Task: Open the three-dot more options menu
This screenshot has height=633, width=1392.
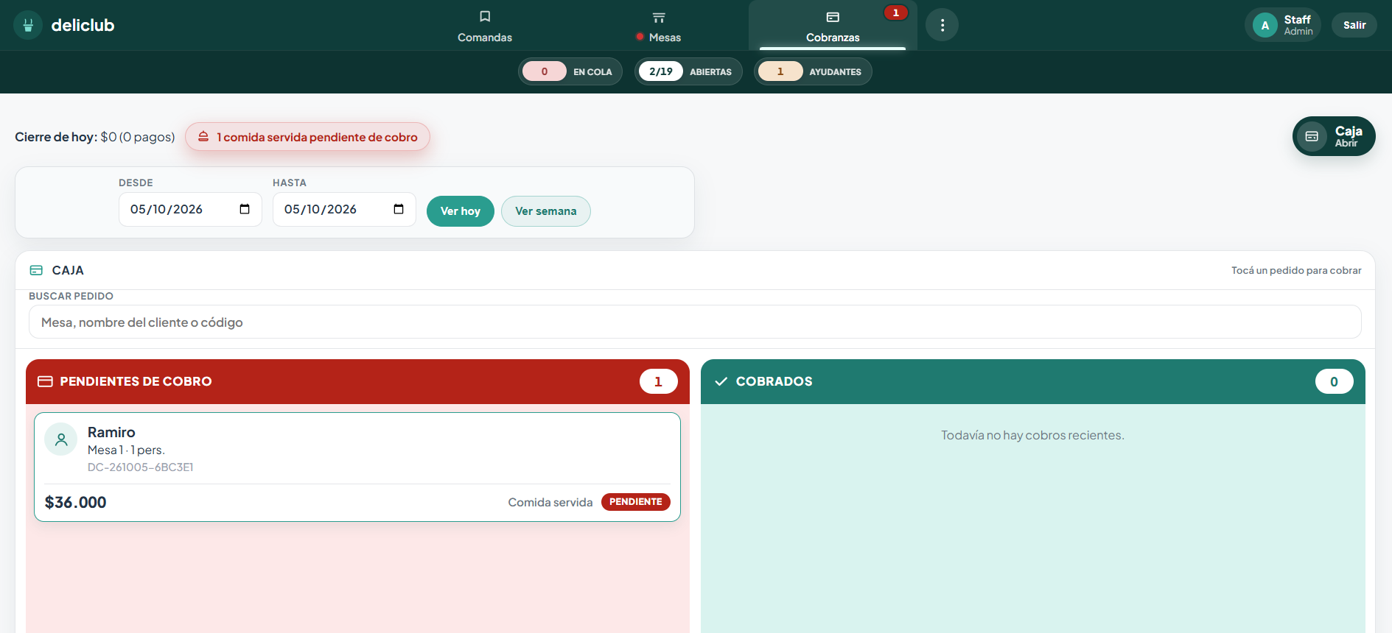Action: point(942,25)
